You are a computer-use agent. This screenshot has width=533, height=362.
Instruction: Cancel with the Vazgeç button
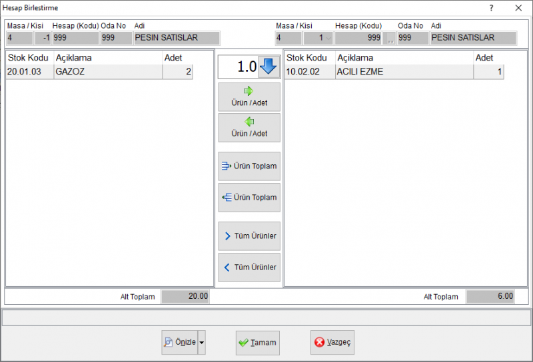coord(332,342)
